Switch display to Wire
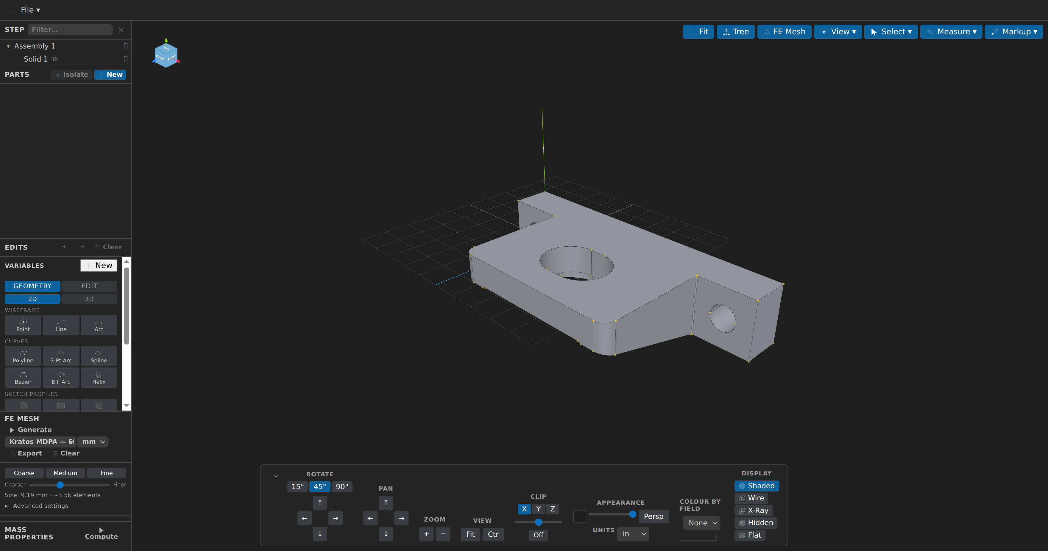 751,498
